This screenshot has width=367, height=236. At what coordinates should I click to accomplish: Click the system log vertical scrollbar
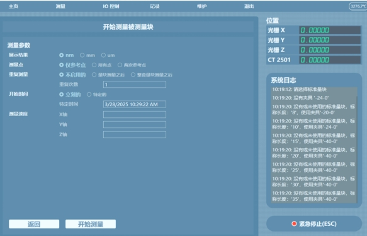356,149
